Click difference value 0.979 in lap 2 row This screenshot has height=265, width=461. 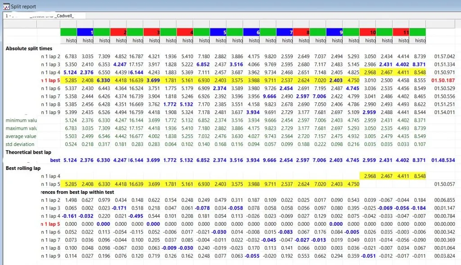coord(104,200)
